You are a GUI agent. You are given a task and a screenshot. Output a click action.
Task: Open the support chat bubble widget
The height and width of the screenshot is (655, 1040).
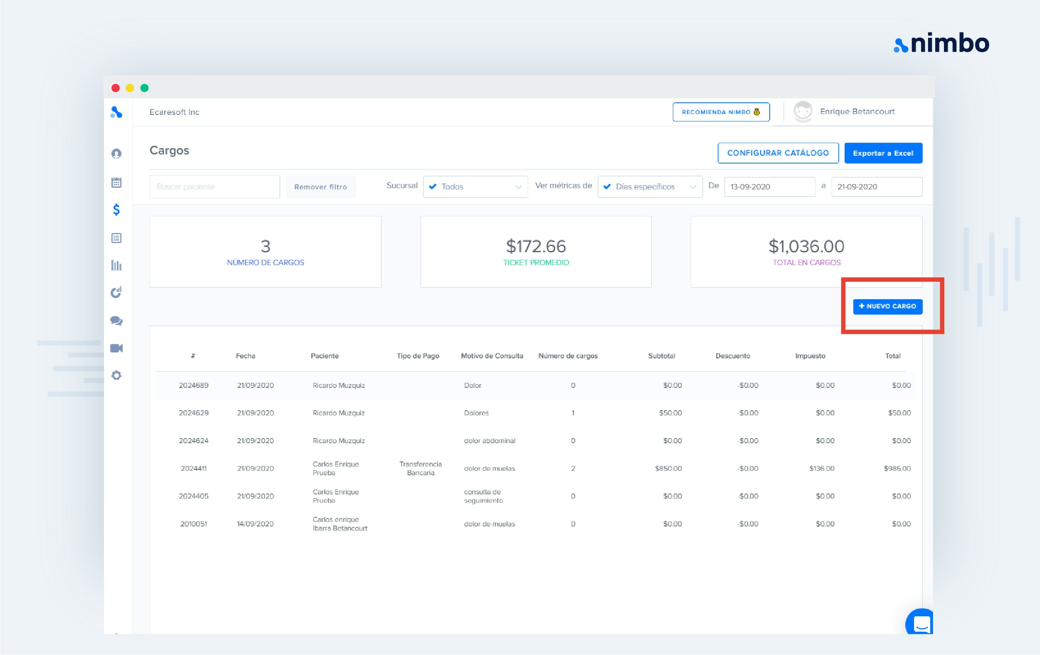tap(921, 623)
